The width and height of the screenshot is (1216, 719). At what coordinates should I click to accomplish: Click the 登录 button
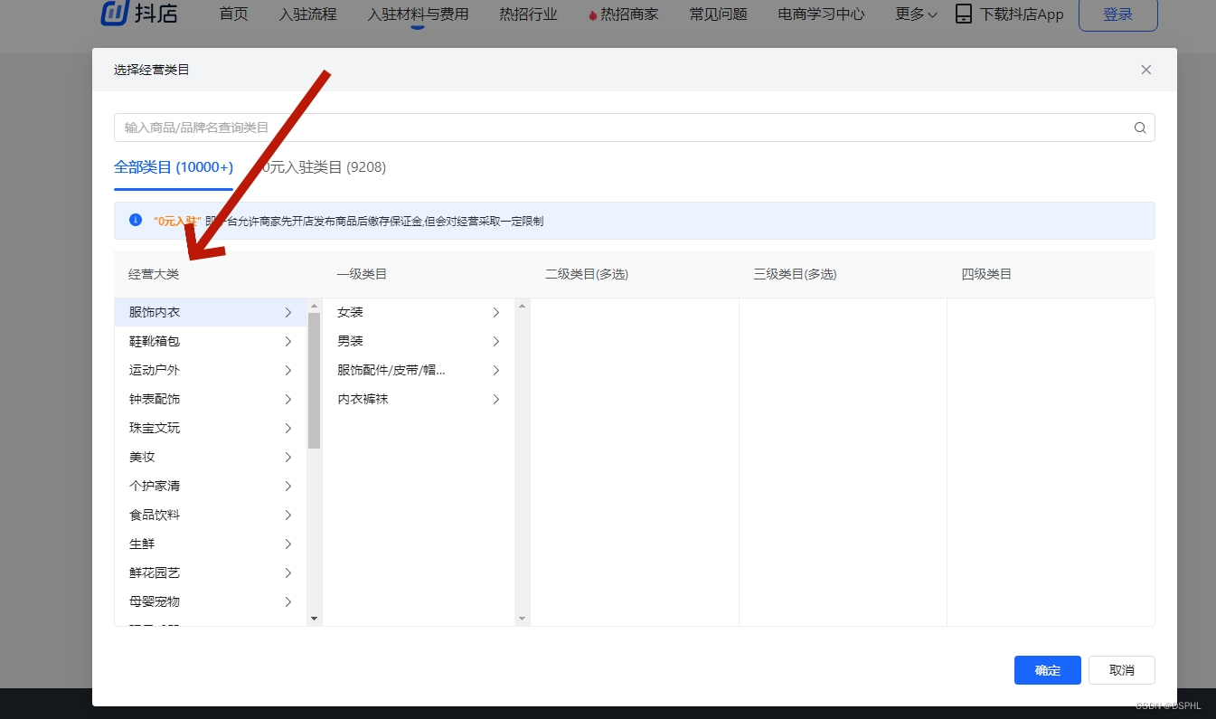(1118, 14)
